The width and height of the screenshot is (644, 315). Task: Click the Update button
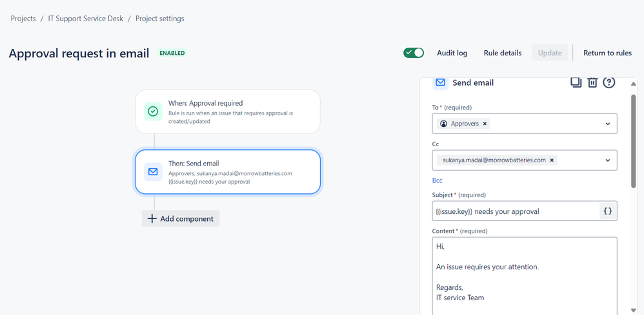tap(550, 53)
